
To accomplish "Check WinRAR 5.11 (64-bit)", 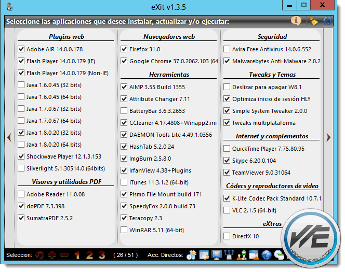I will (x=124, y=230).
